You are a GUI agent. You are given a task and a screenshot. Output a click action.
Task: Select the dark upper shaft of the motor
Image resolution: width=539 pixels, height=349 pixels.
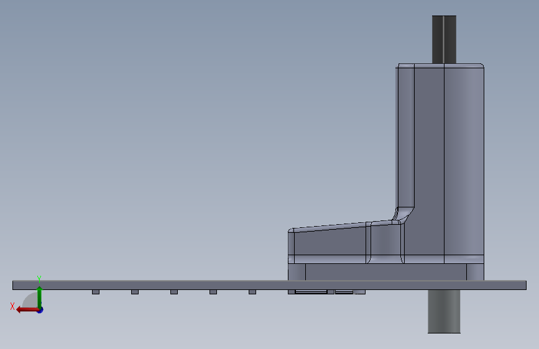coord(444,39)
